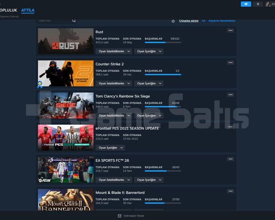275x220 pixels.
Task: Open three-dot menu for Rainbow Six Siege
Action: pos(230,95)
